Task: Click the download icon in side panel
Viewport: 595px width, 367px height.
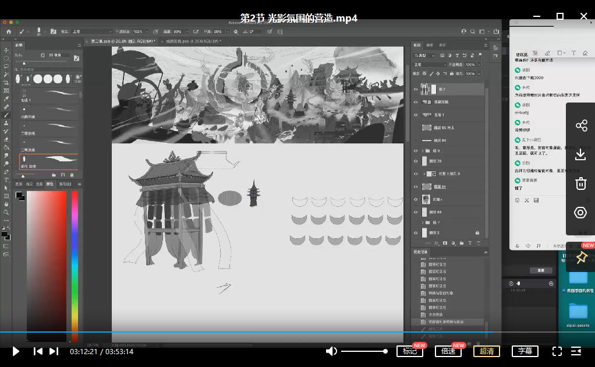Action: 580,154
